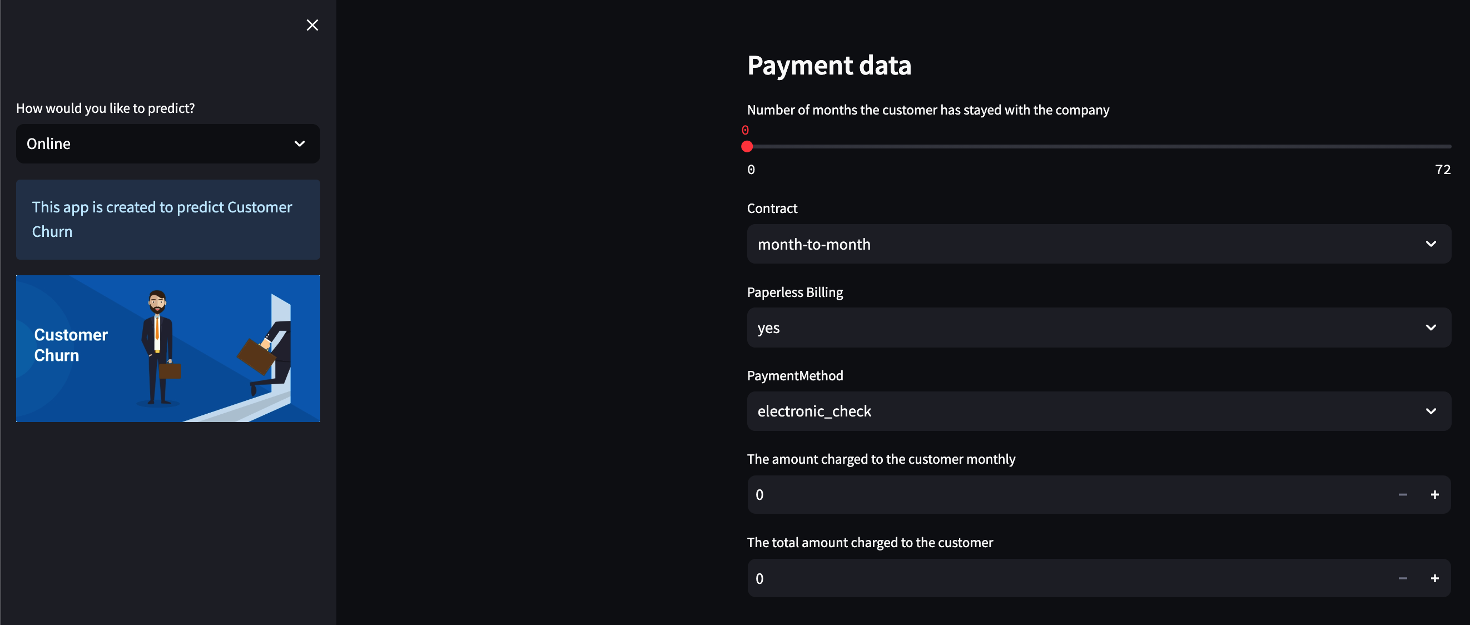Click the tenure months slider red handle
Screen dimensions: 1470x625
tap(747, 147)
